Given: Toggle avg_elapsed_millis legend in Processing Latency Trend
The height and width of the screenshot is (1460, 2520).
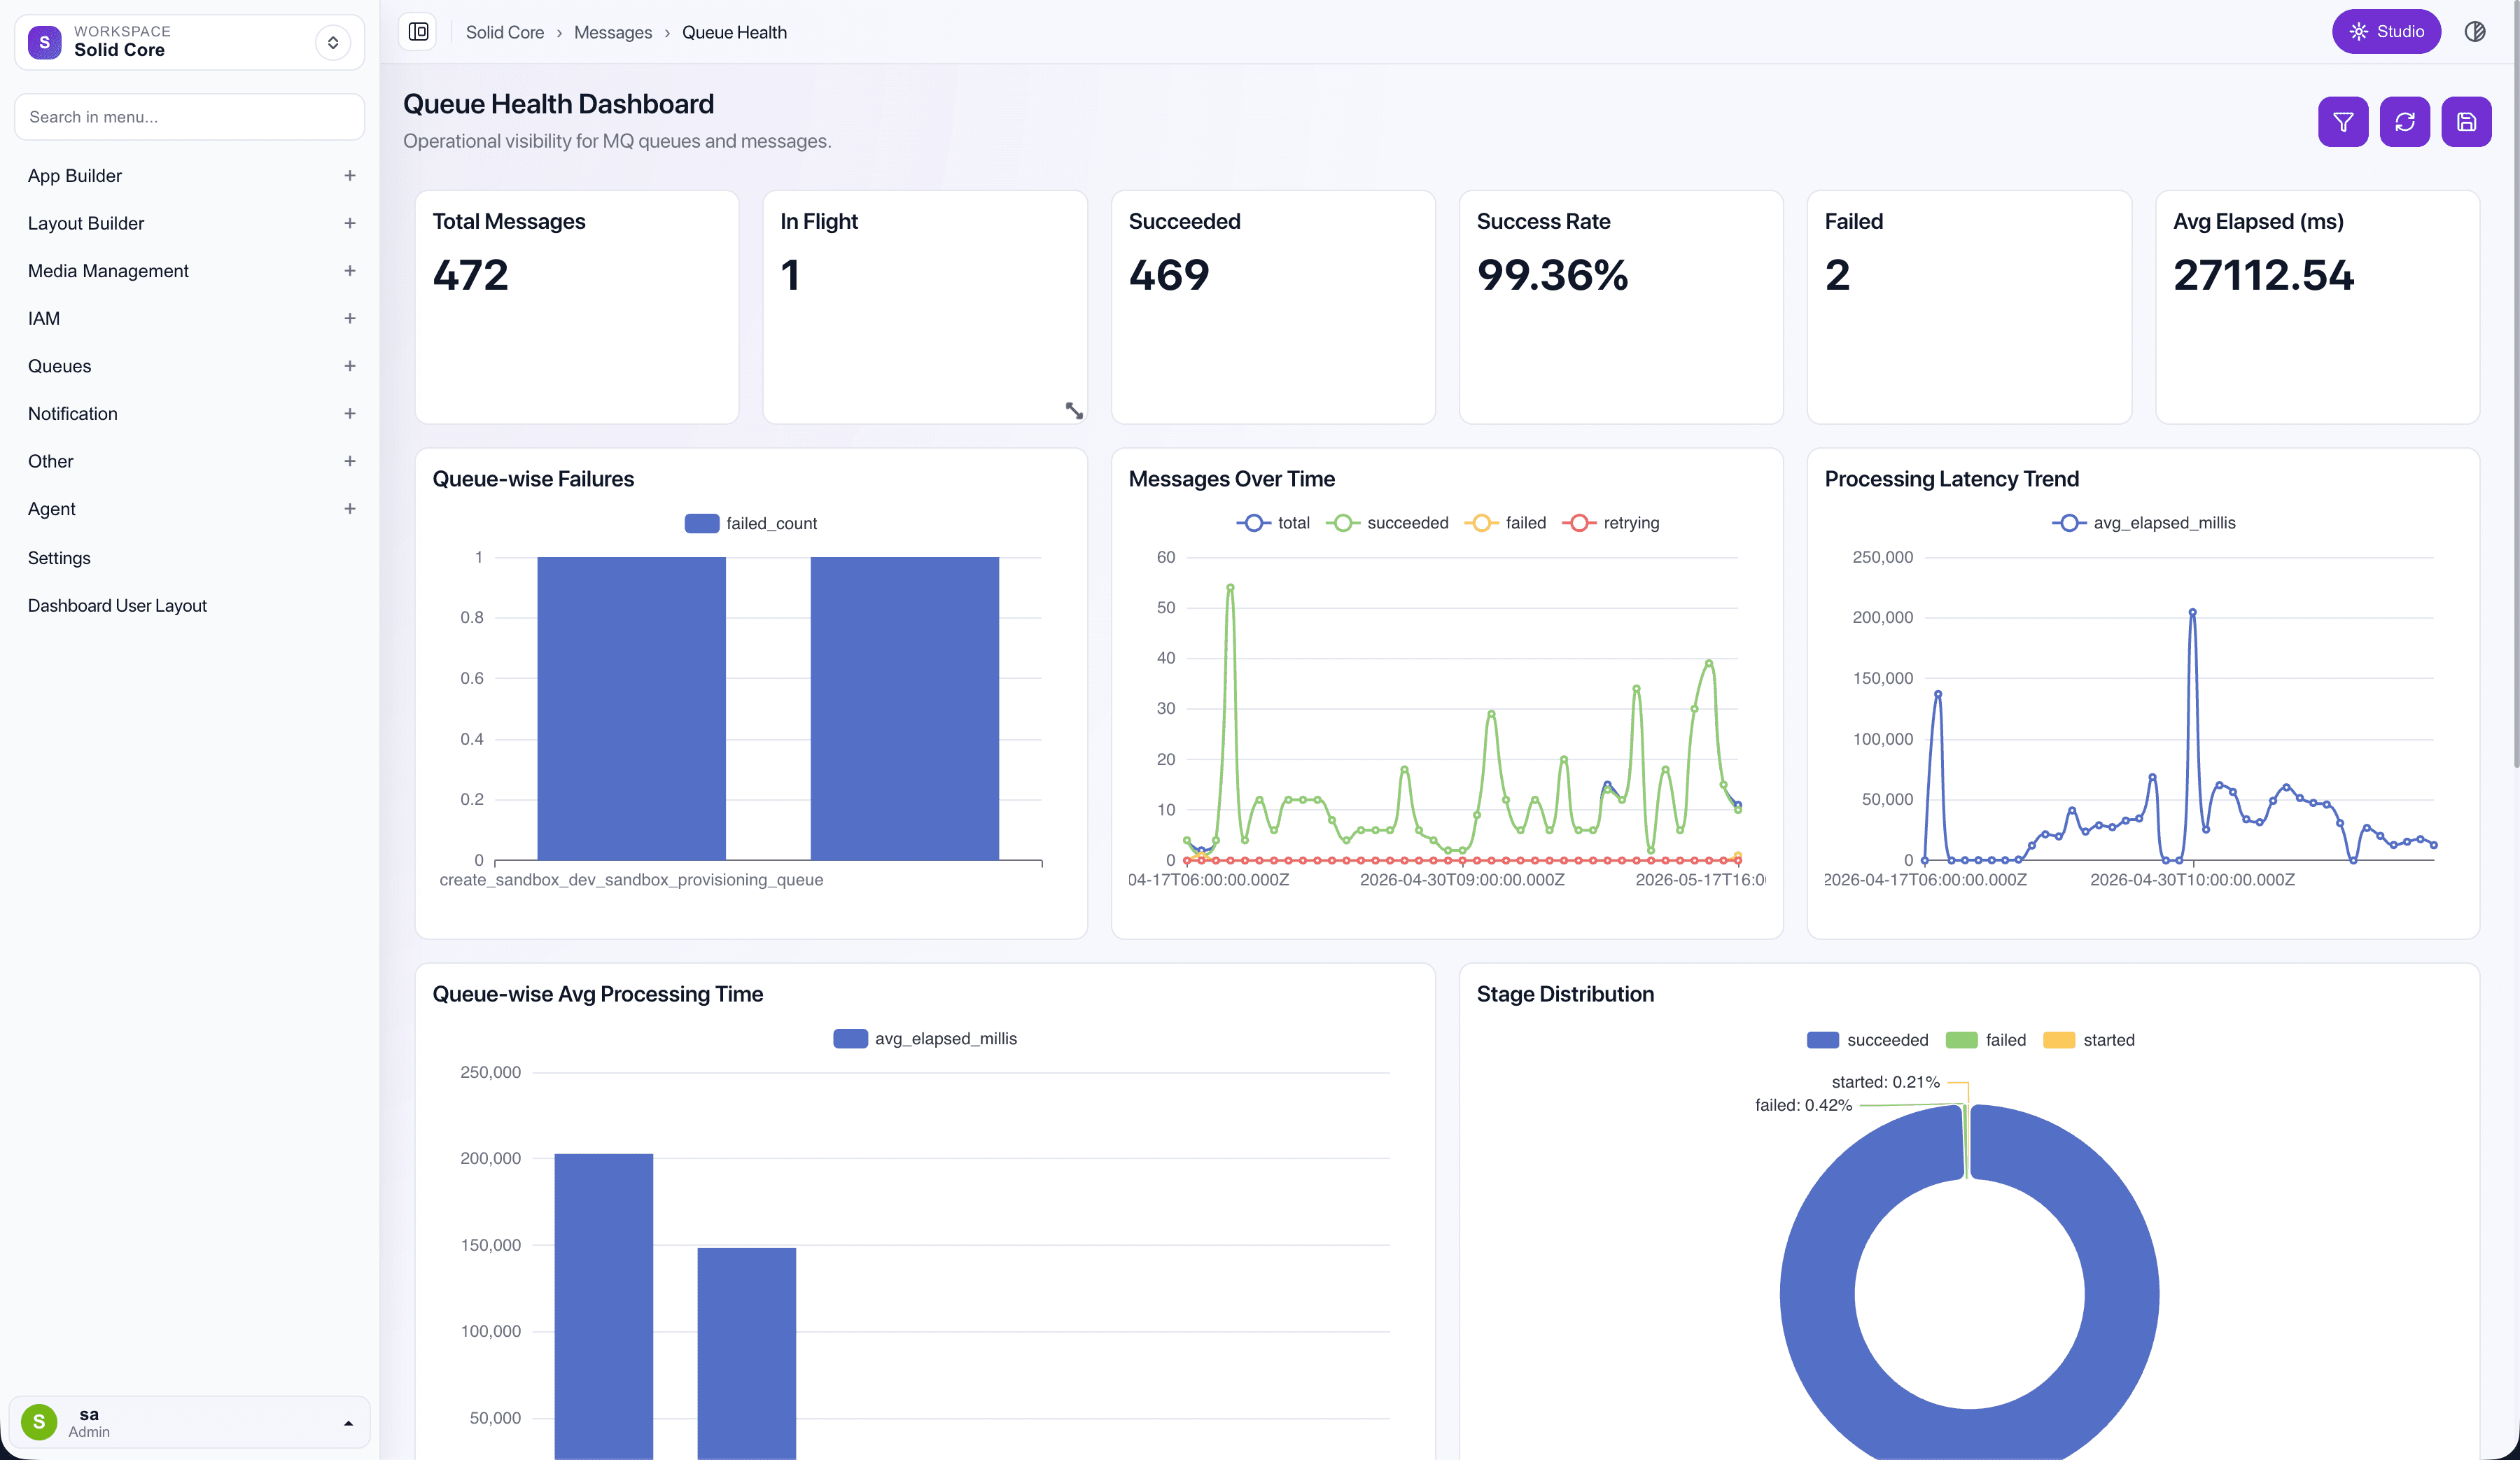Looking at the screenshot, I should pos(2143,523).
